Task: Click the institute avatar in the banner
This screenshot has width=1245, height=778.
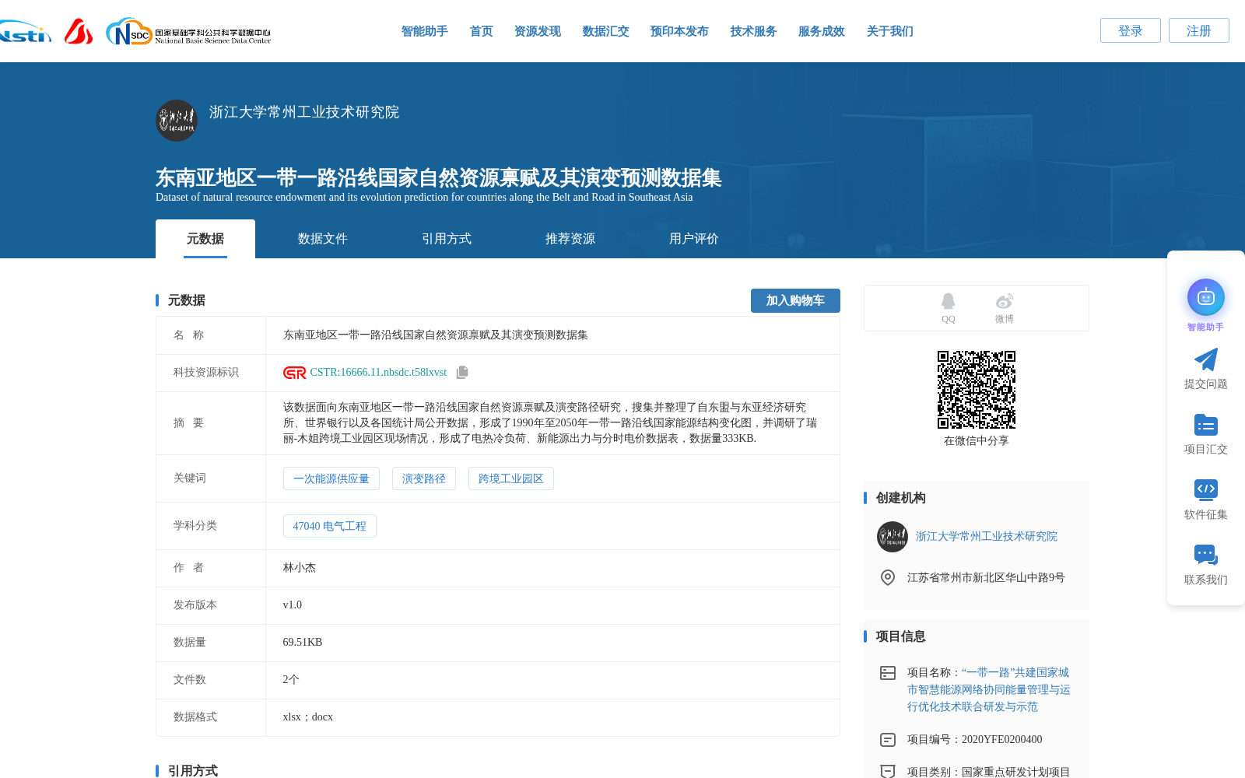Action: click(x=177, y=121)
